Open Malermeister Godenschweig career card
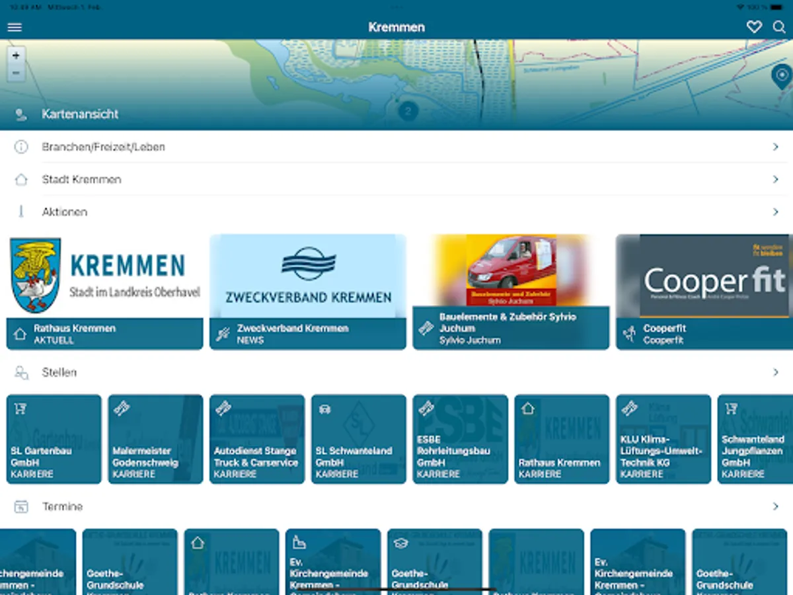 coord(155,439)
